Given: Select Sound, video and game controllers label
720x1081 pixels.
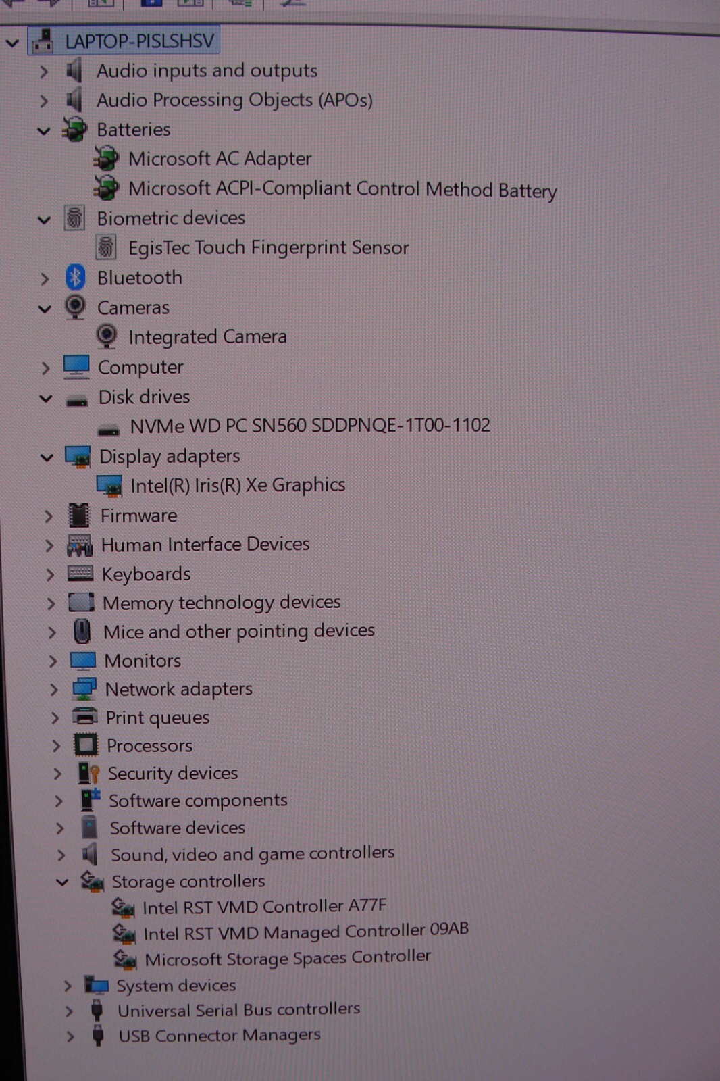Looking at the screenshot, I should pos(253,854).
